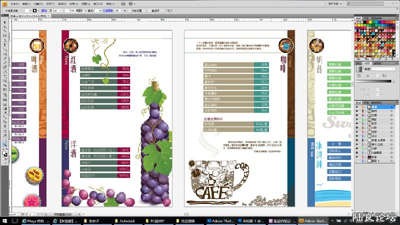Click the highlighted Zoom tool

(4, 144)
